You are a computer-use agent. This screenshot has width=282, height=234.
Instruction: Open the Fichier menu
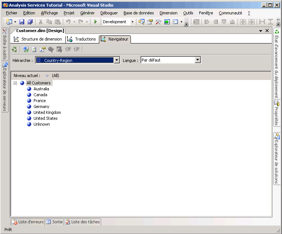pyautogui.click(x=12, y=13)
